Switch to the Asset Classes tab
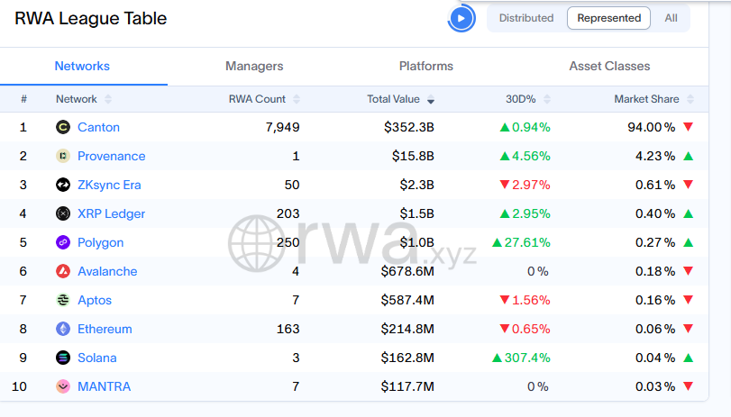This screenshot has height=417, width=731. pyautogui.click(x=609, y=66)
